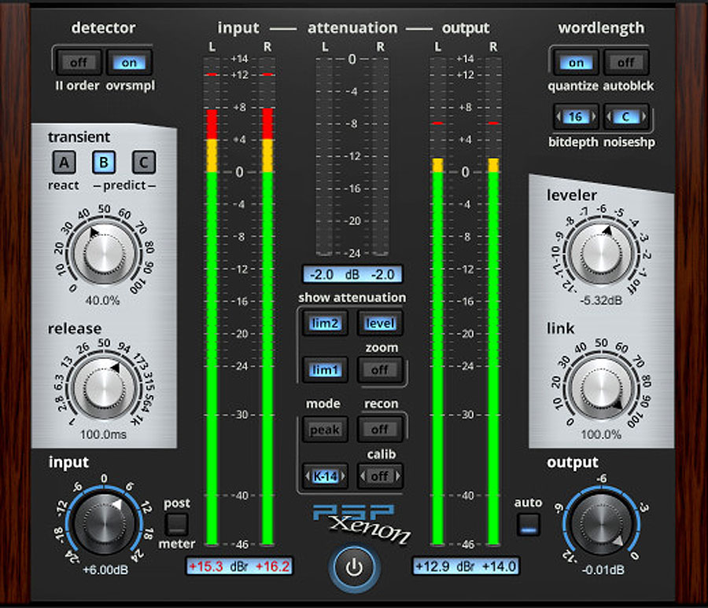Enable the post meter button
The height and width of the screenshot is (608, 708).
click(178, 522)
